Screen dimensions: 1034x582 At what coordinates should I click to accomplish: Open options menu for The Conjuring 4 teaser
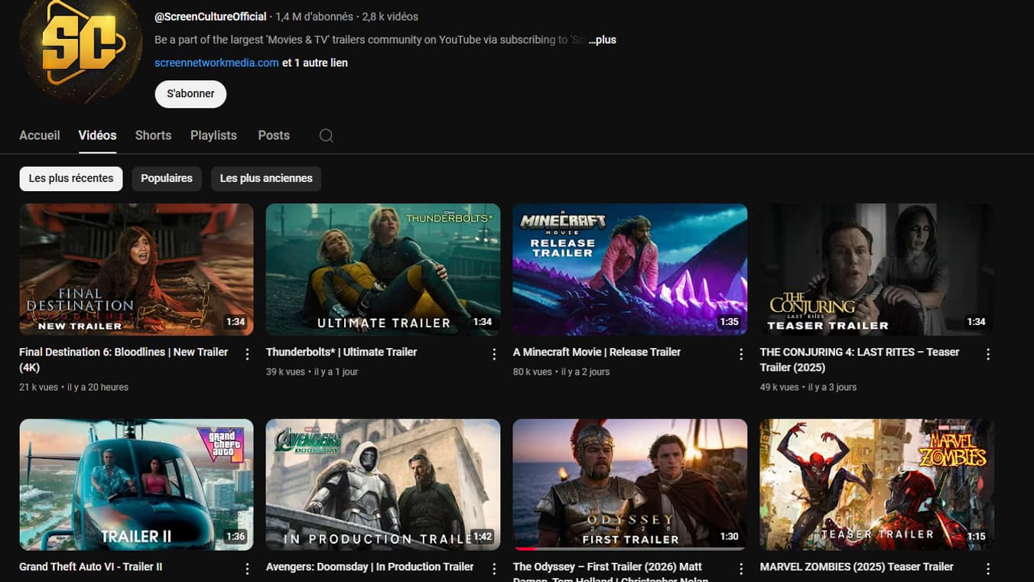[x=987, y=353]
